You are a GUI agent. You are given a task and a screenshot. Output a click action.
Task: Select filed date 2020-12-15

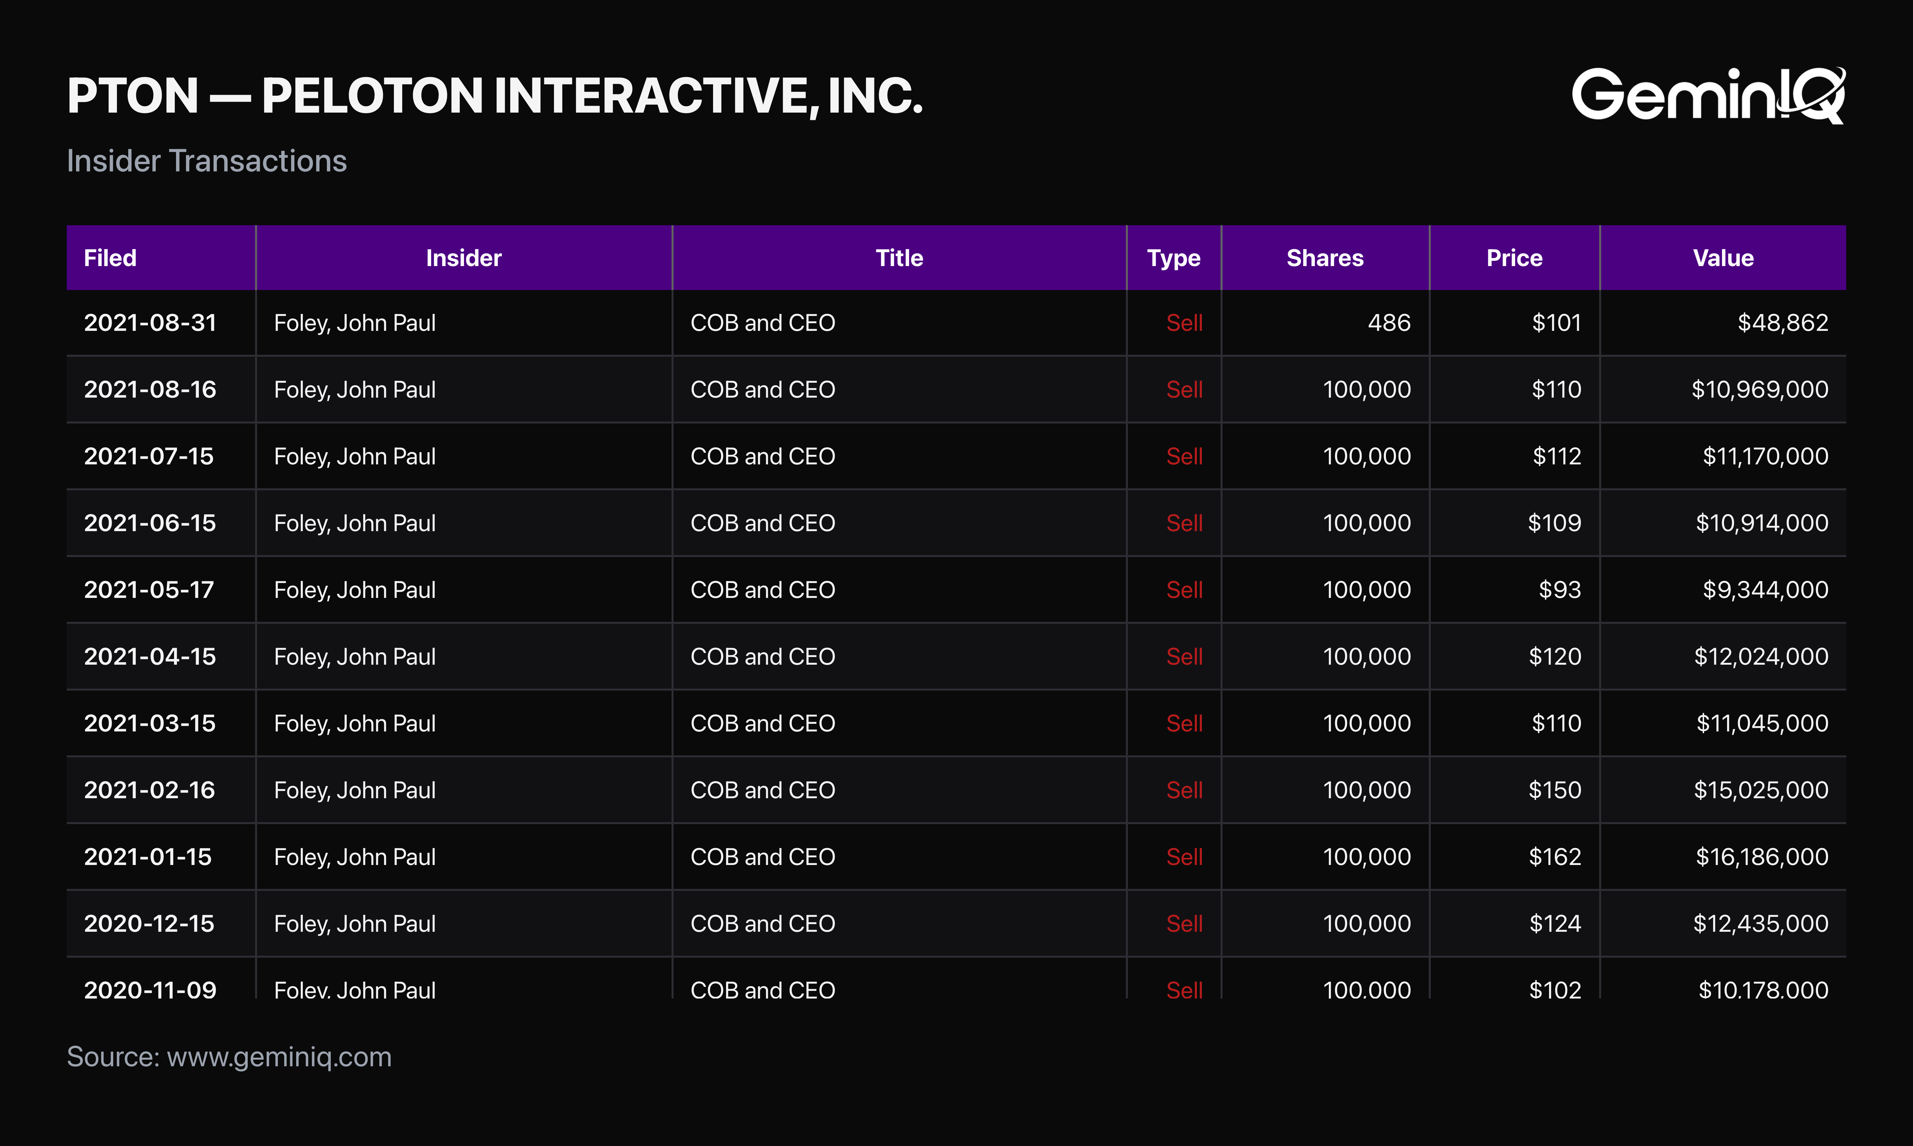coord(149,923)
